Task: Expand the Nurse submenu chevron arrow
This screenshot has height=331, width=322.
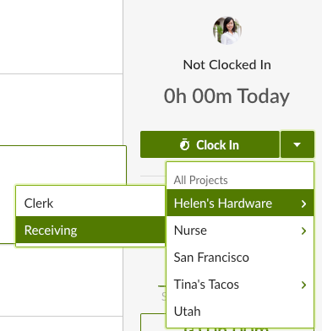Action: [x=303, y=231]
